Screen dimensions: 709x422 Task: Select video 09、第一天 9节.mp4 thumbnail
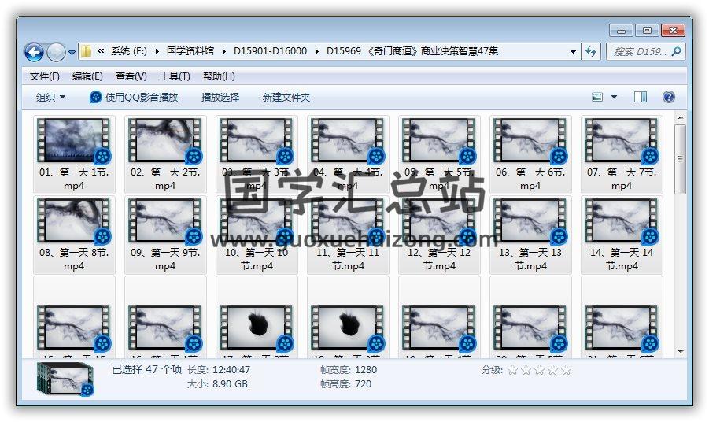pos(165,221)
